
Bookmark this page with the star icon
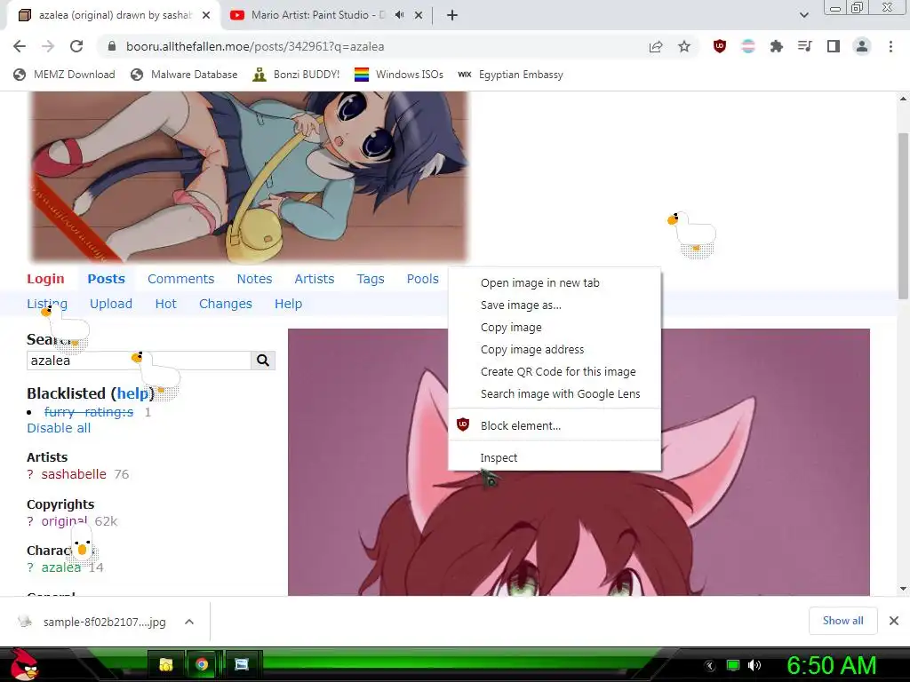pos(684,46)
